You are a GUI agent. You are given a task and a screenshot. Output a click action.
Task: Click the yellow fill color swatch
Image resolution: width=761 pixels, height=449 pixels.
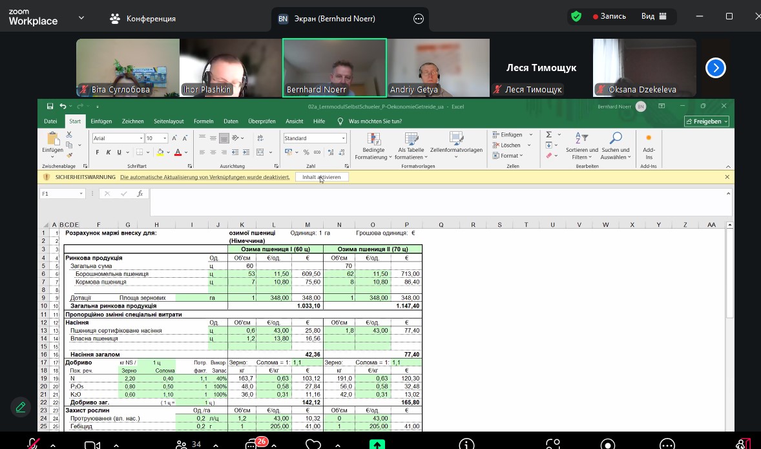[x=160, y=152]
